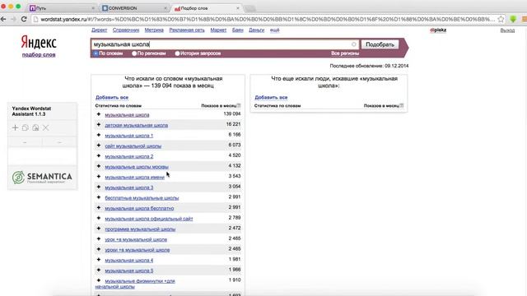
Task: Open 'программа музыкальной школы' keyword link
Action: pos(140,229)
